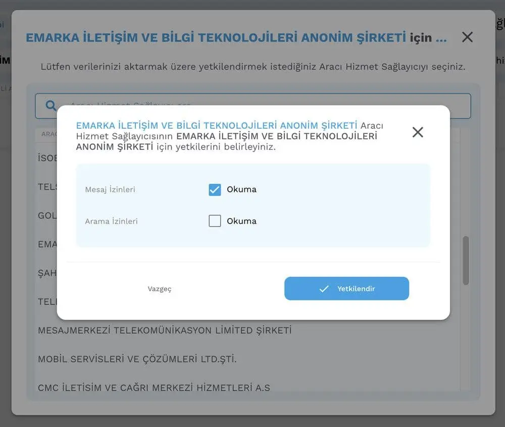The image size is (505, 427).
Task: Click the Yetkilendir button
Action: click(x=346, y=289)
